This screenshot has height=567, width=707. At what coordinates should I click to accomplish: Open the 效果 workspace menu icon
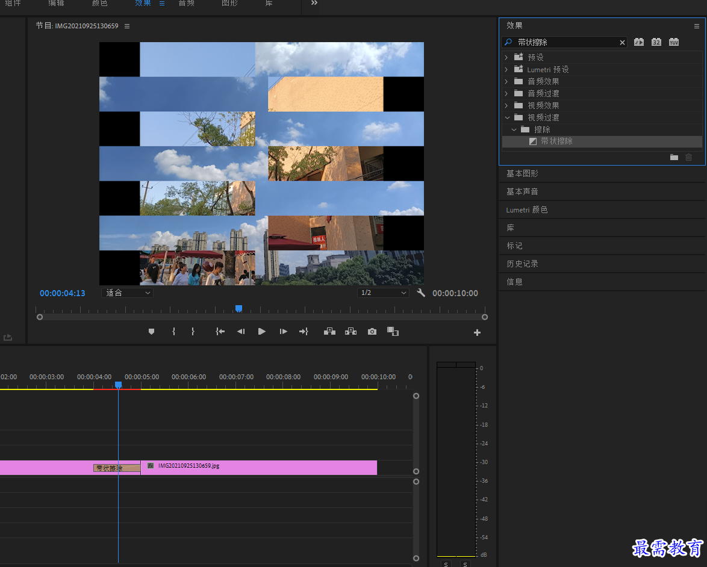pyautogui.click(x=162, y=3)
